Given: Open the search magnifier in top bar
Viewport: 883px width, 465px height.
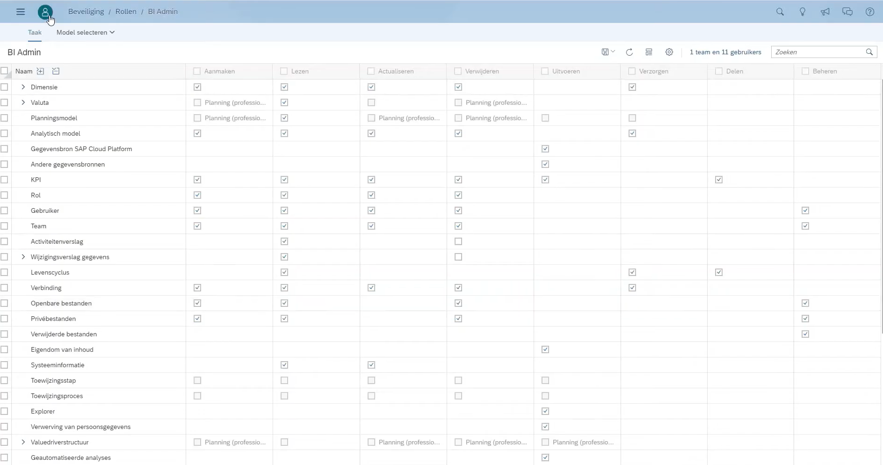Looking at the screenshot, I should click(780, 12).
